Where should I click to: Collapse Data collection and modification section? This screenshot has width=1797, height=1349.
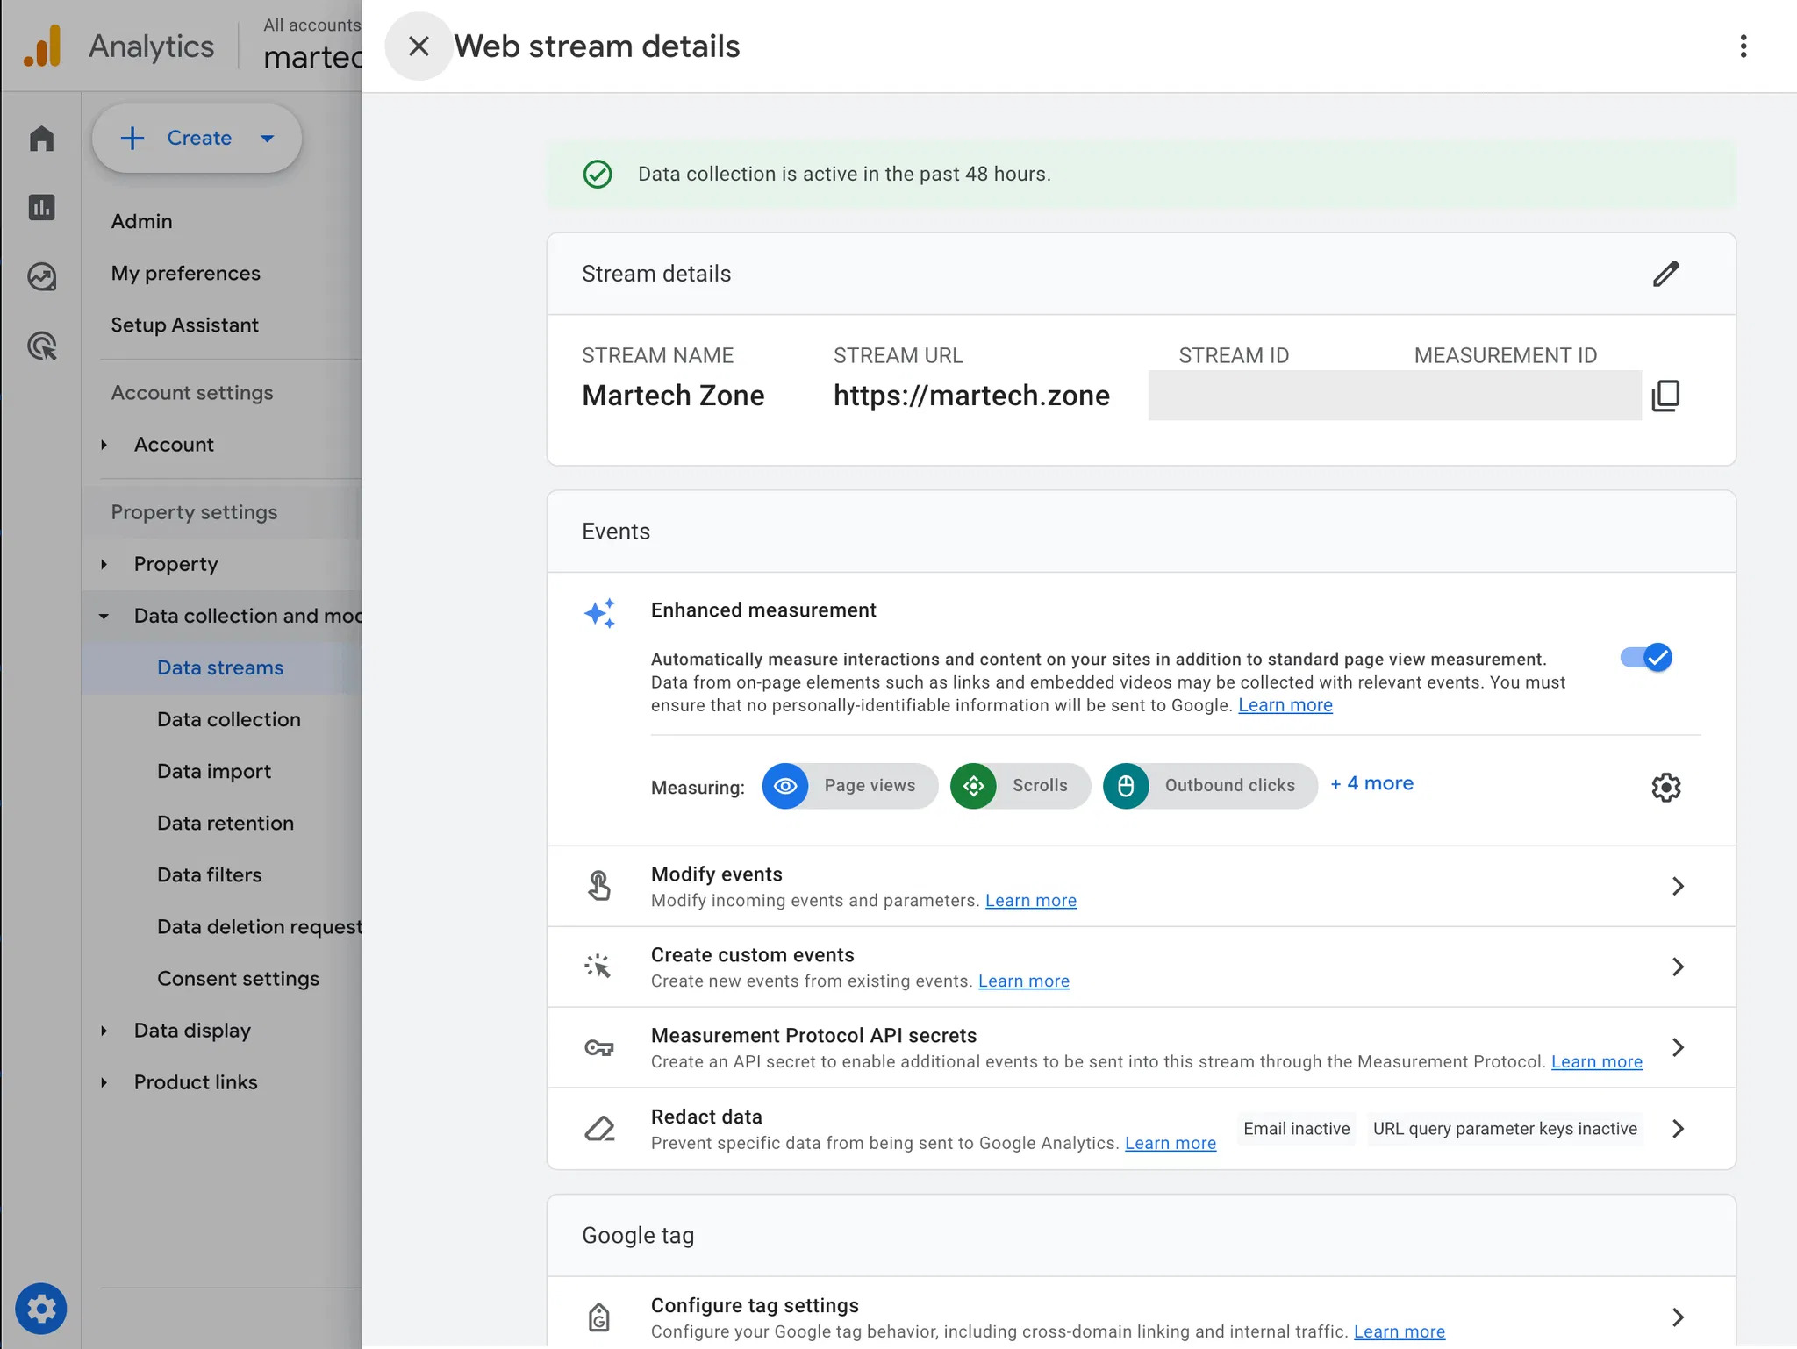(104, 616)
